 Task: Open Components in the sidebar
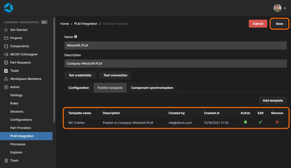pos(19,46)
